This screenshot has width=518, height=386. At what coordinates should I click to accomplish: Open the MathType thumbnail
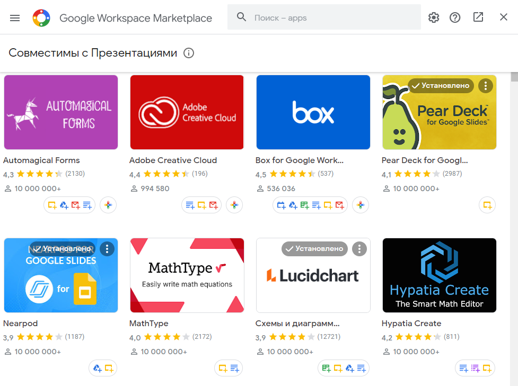point(187,275)
